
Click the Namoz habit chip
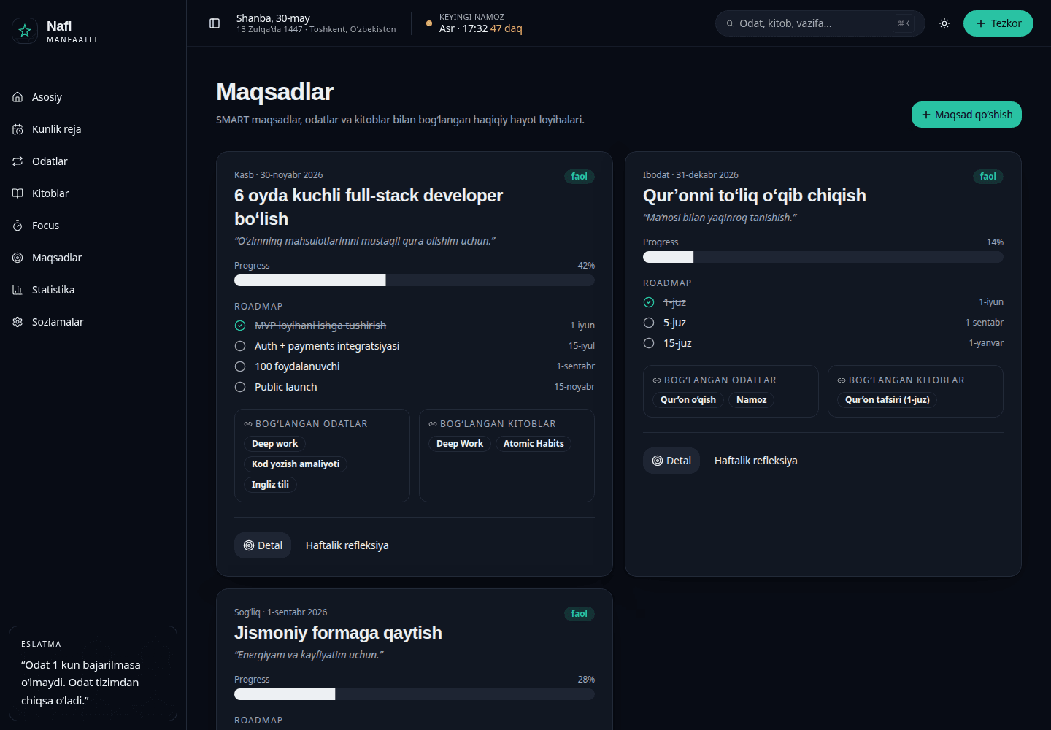pos(751,400)
